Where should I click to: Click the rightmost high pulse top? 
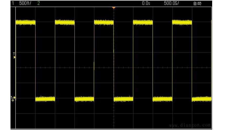tap(182, 22)
